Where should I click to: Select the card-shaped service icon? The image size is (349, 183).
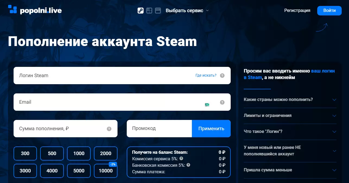point(158,11)
